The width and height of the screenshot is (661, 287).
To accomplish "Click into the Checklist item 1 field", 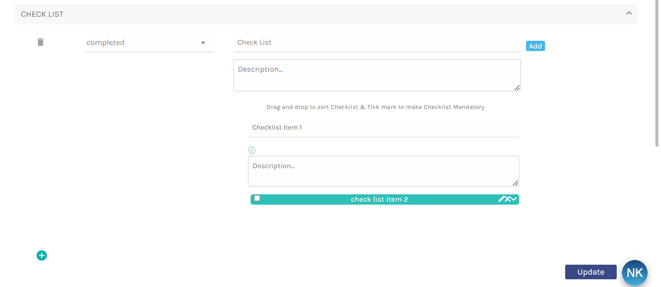I will coord(383,128).
